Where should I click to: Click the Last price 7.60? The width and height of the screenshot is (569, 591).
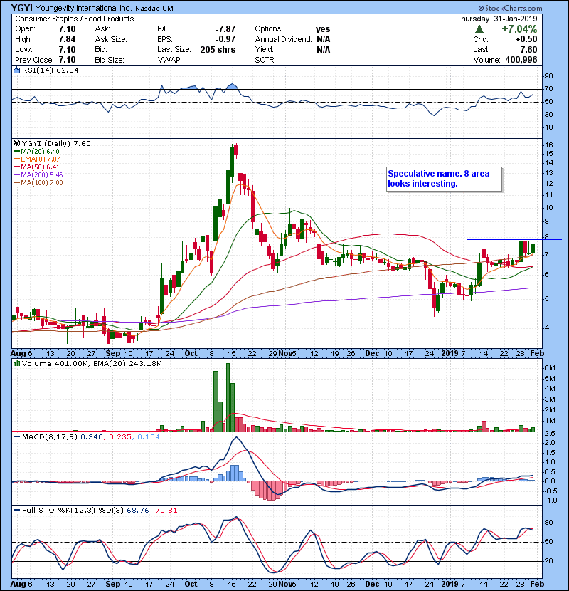click(528, 49)
